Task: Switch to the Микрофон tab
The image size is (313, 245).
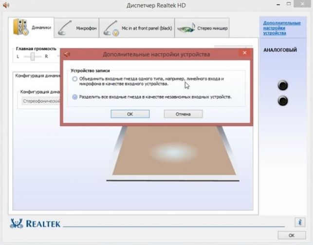Action: tap(76, 28)
